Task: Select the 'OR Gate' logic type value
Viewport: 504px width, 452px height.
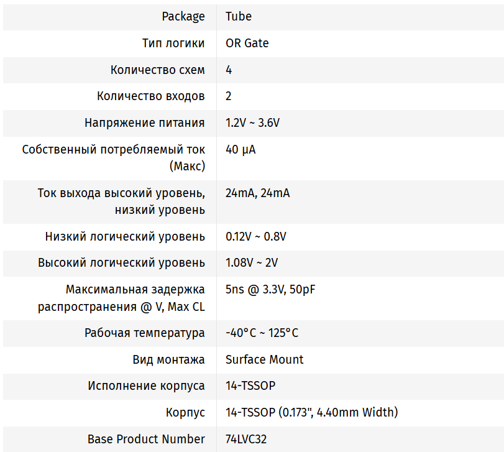Action: click(247, 44)
